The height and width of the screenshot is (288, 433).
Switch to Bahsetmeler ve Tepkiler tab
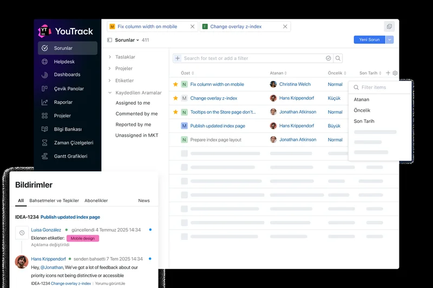[54, 200]
